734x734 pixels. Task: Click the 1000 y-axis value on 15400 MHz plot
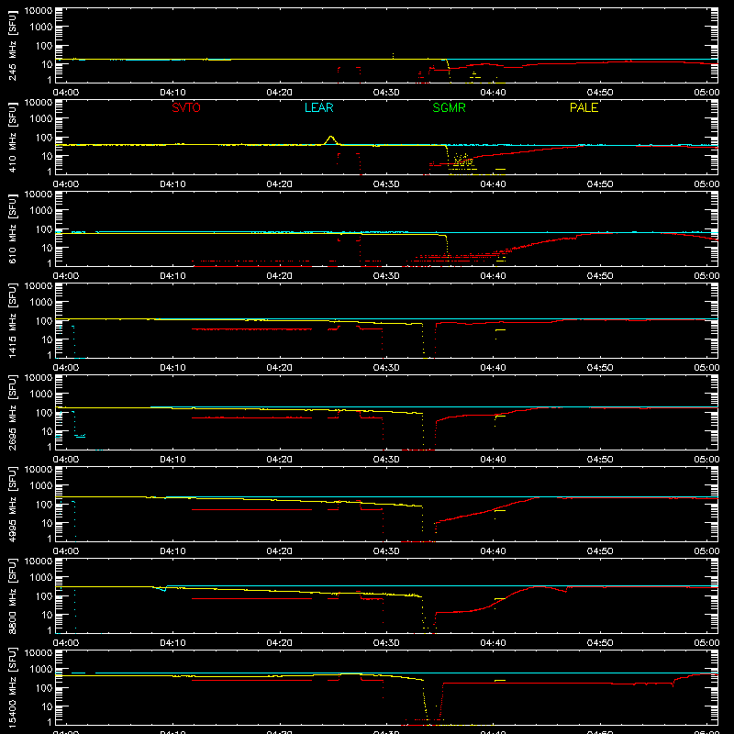(x=41, y=670)
